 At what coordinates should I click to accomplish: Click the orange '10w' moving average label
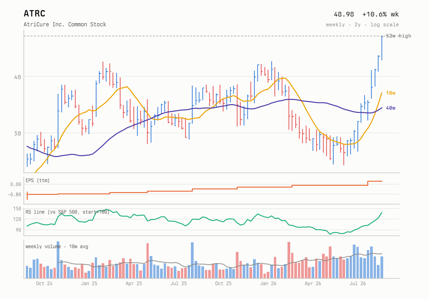(x=390, y=93)
